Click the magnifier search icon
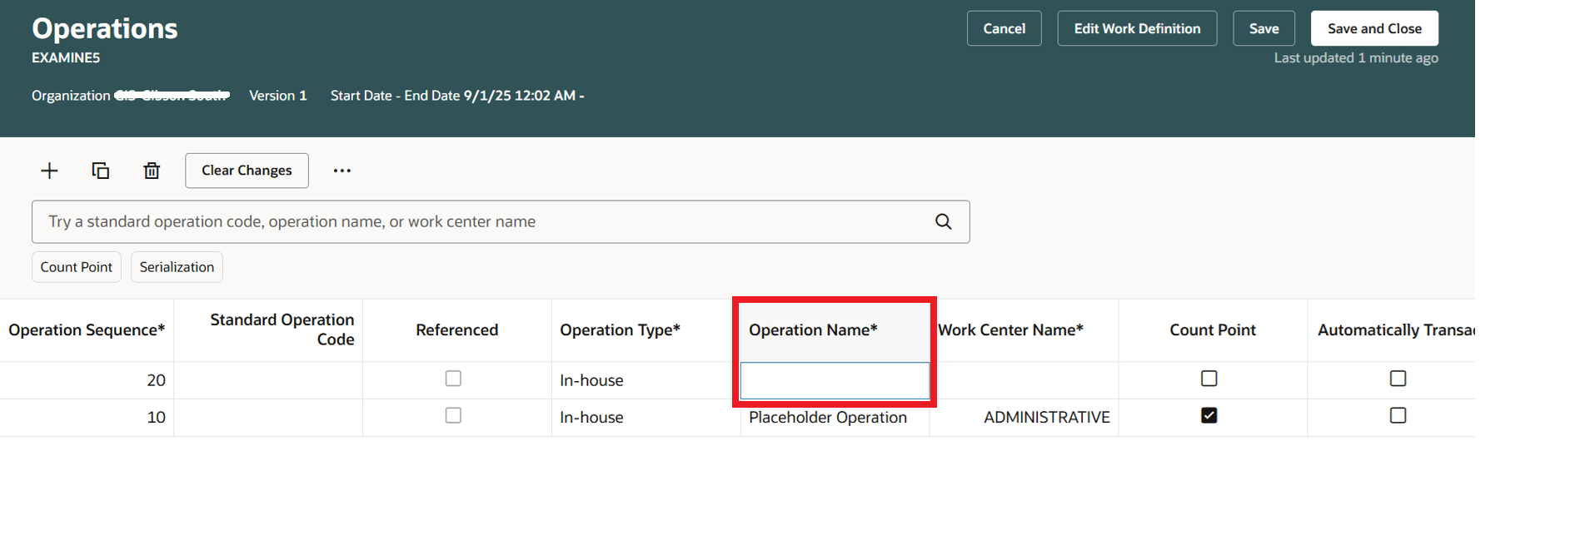Viewport: 1595px width, 540px height. tap(943, 221)
